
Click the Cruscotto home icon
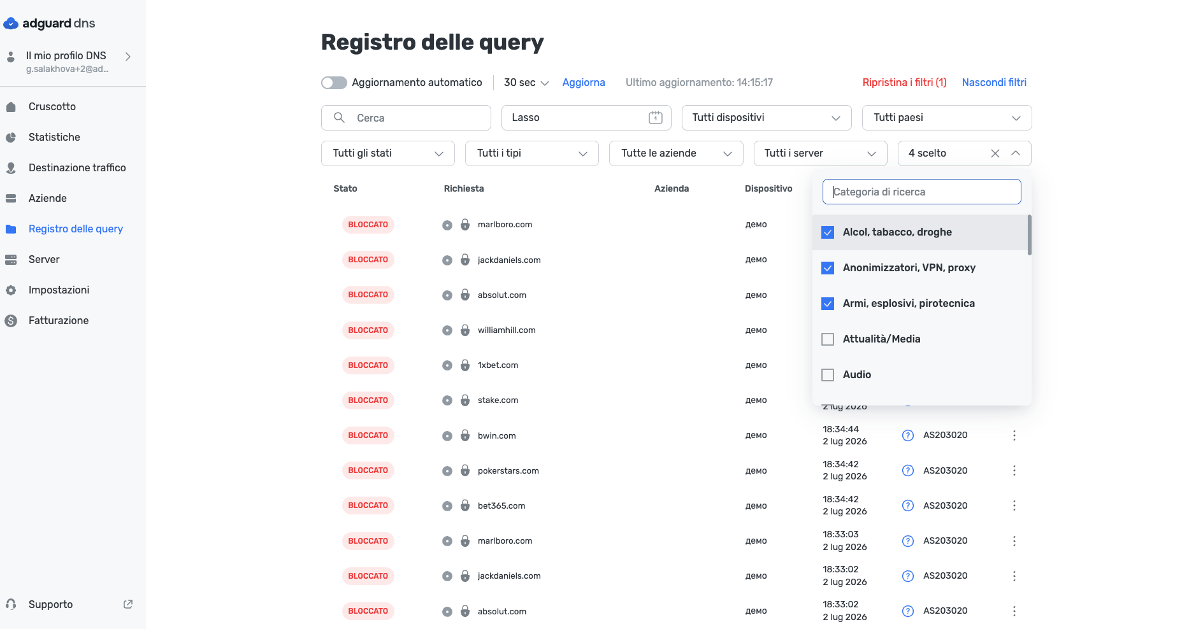pyautogui.click(x=11, y=107)
